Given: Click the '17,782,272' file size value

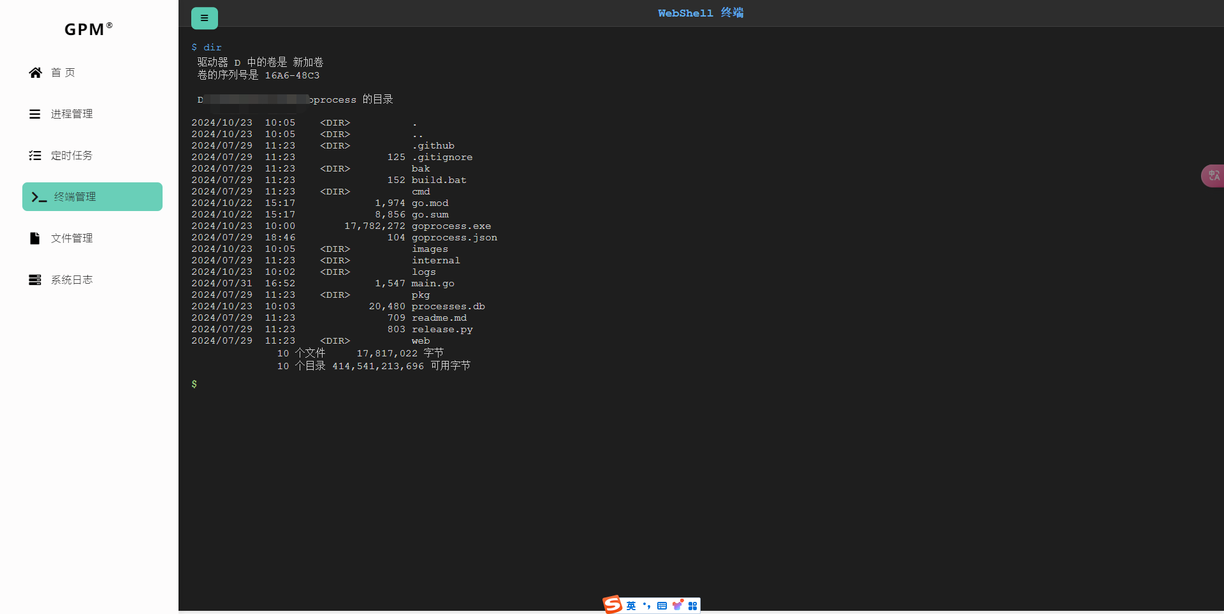Looking at the screenshot, I should (375, 226).
